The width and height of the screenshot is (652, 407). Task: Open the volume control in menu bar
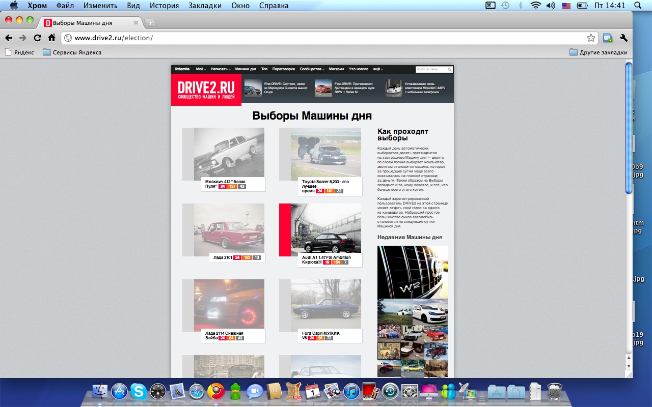(x=551, y=6)
